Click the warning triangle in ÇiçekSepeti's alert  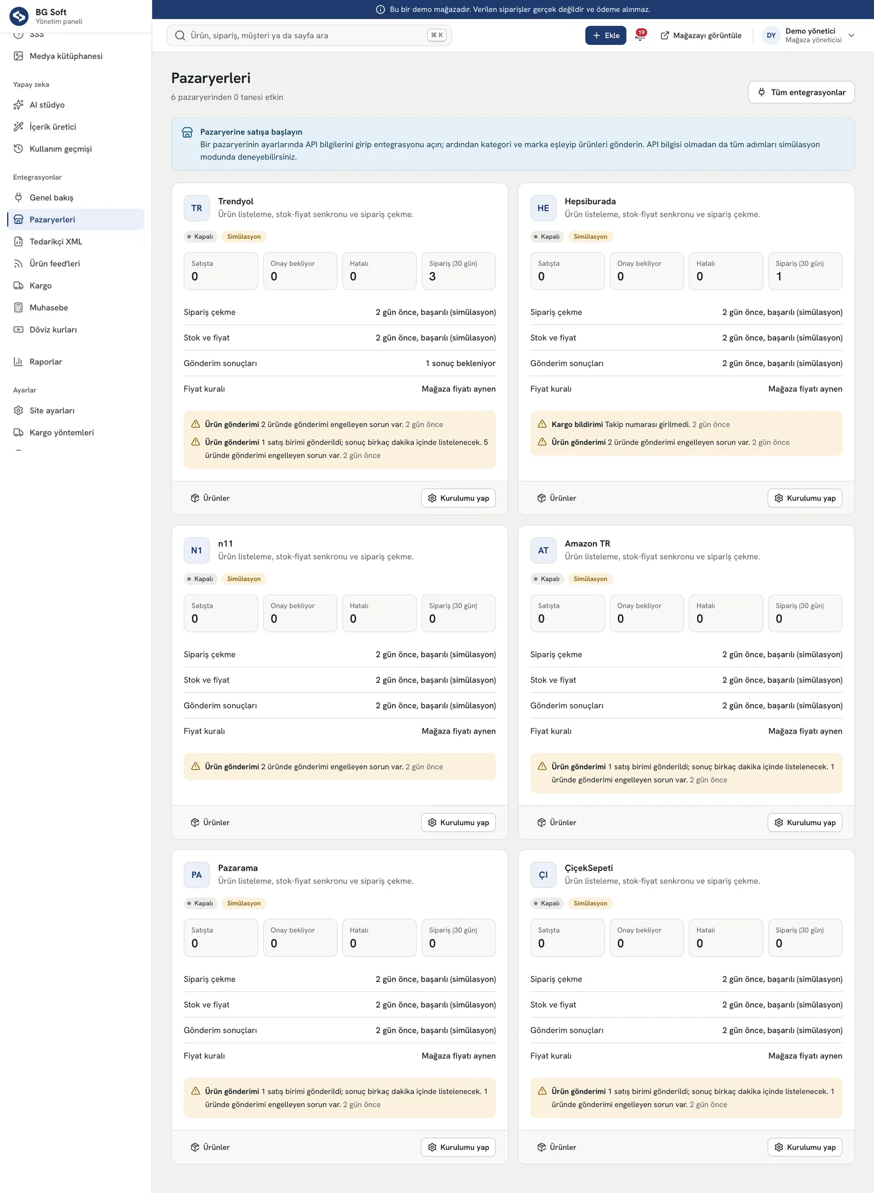(542, 1091)
